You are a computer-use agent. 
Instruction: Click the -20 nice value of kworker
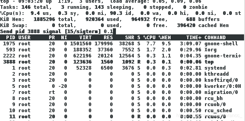(63, 86)
